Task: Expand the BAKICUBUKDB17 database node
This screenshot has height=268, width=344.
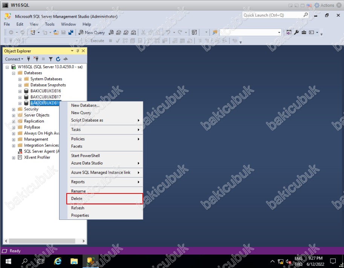Action: pyautogui.click(x=20, y=97)
